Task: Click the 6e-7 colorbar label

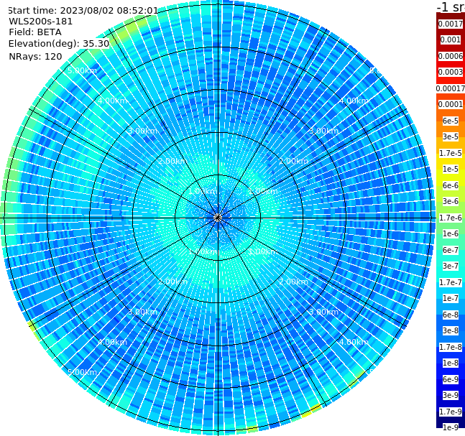Action: pos(451,250)
